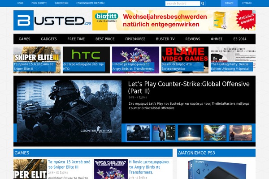Open the ΔΙΑΓΩΝΙΣΜΟΙ top menu link

pos(61,3)
